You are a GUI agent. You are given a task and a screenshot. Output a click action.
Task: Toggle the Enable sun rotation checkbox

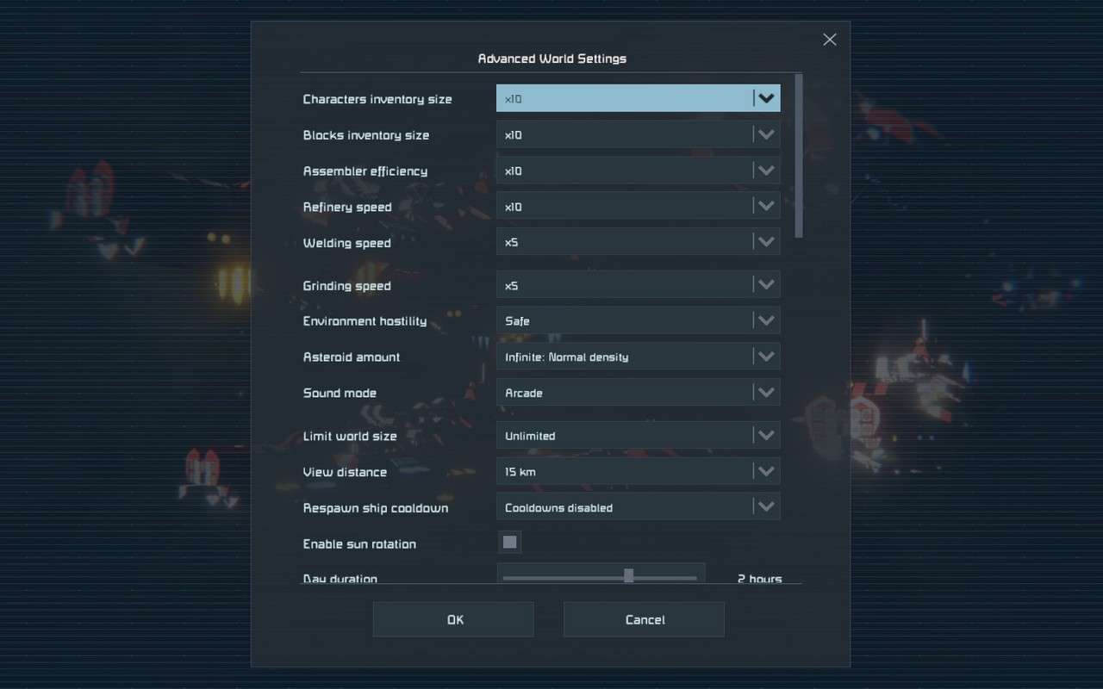pos(509,543)
